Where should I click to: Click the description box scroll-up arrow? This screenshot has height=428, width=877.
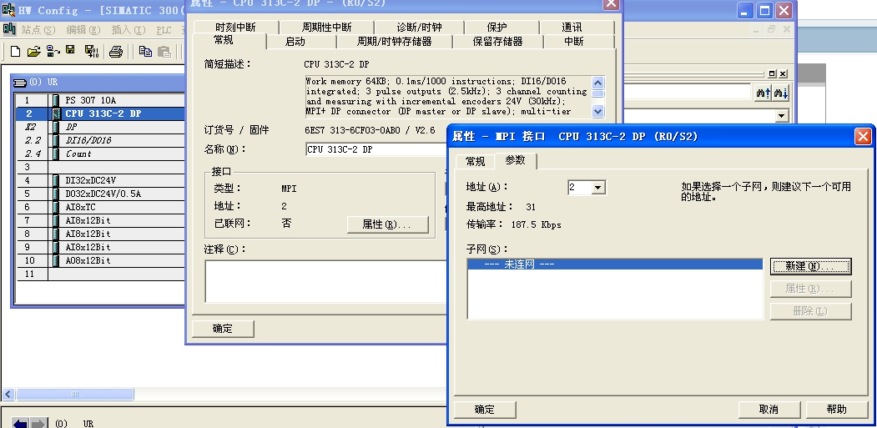click(x=598, y=83)
